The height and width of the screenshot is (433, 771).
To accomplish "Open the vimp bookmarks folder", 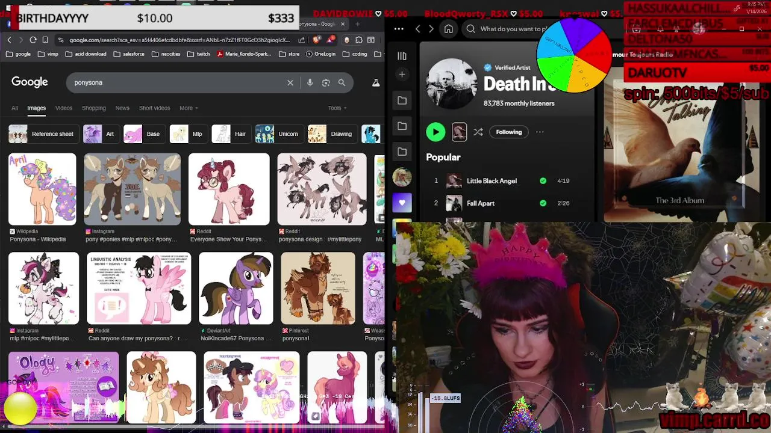I will tap(48, 54).
